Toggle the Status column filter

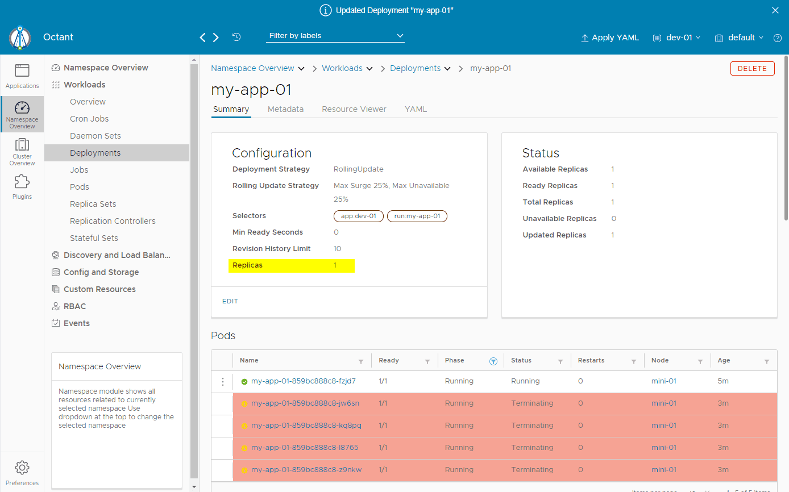pos(560,361)
